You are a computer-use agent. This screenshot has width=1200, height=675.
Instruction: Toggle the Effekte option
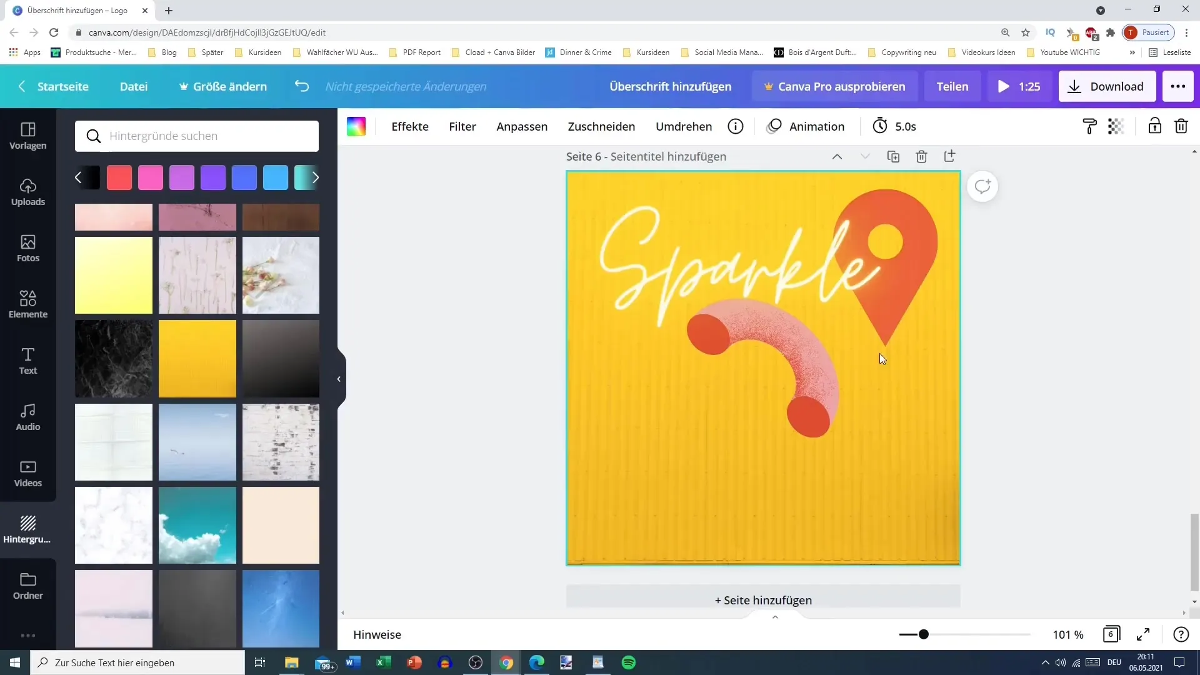pos(411,126)
